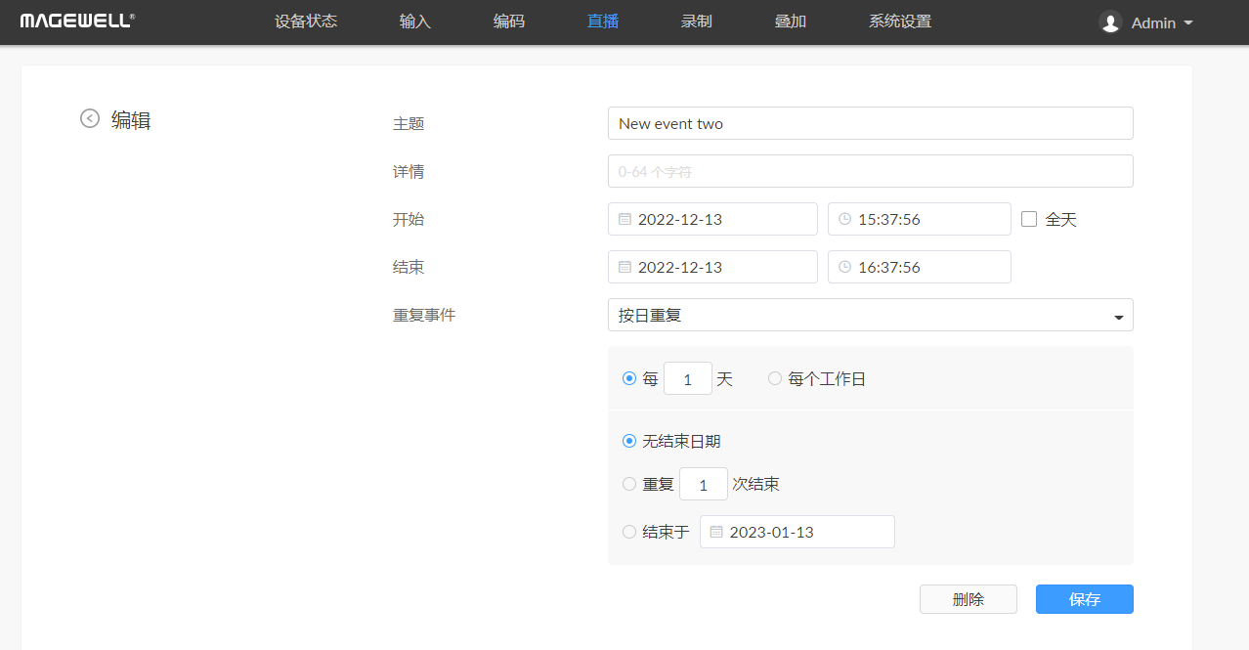The height and width of the screenshot is (650, 1249).
Task: Go to the 系统设置 tab
Action: point(900,22)
